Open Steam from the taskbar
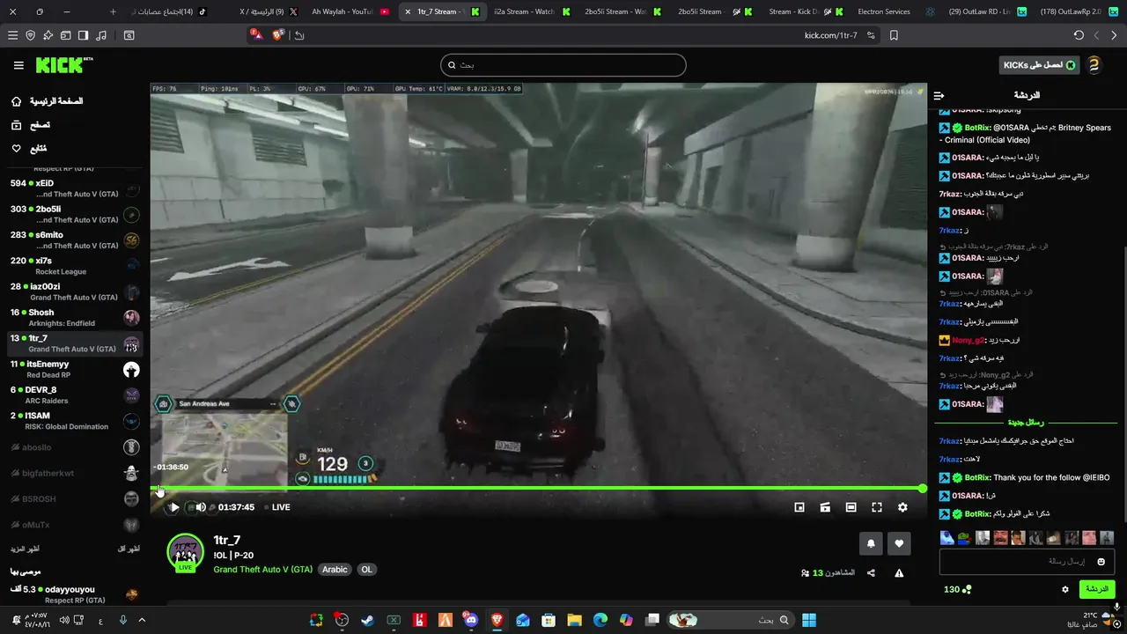This screenshot has height=634, width=1127. 367,620
